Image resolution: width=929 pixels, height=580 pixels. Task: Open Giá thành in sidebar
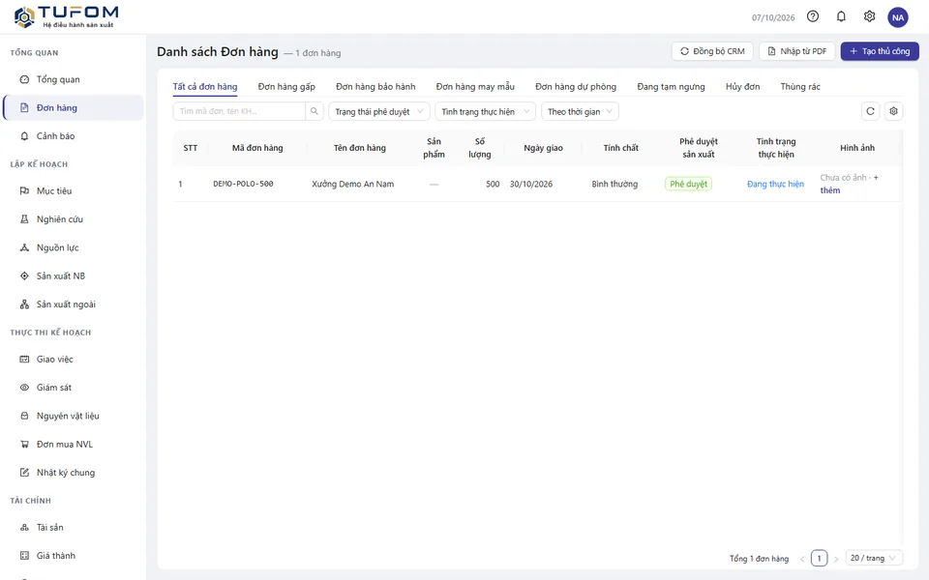pos(74,556)
